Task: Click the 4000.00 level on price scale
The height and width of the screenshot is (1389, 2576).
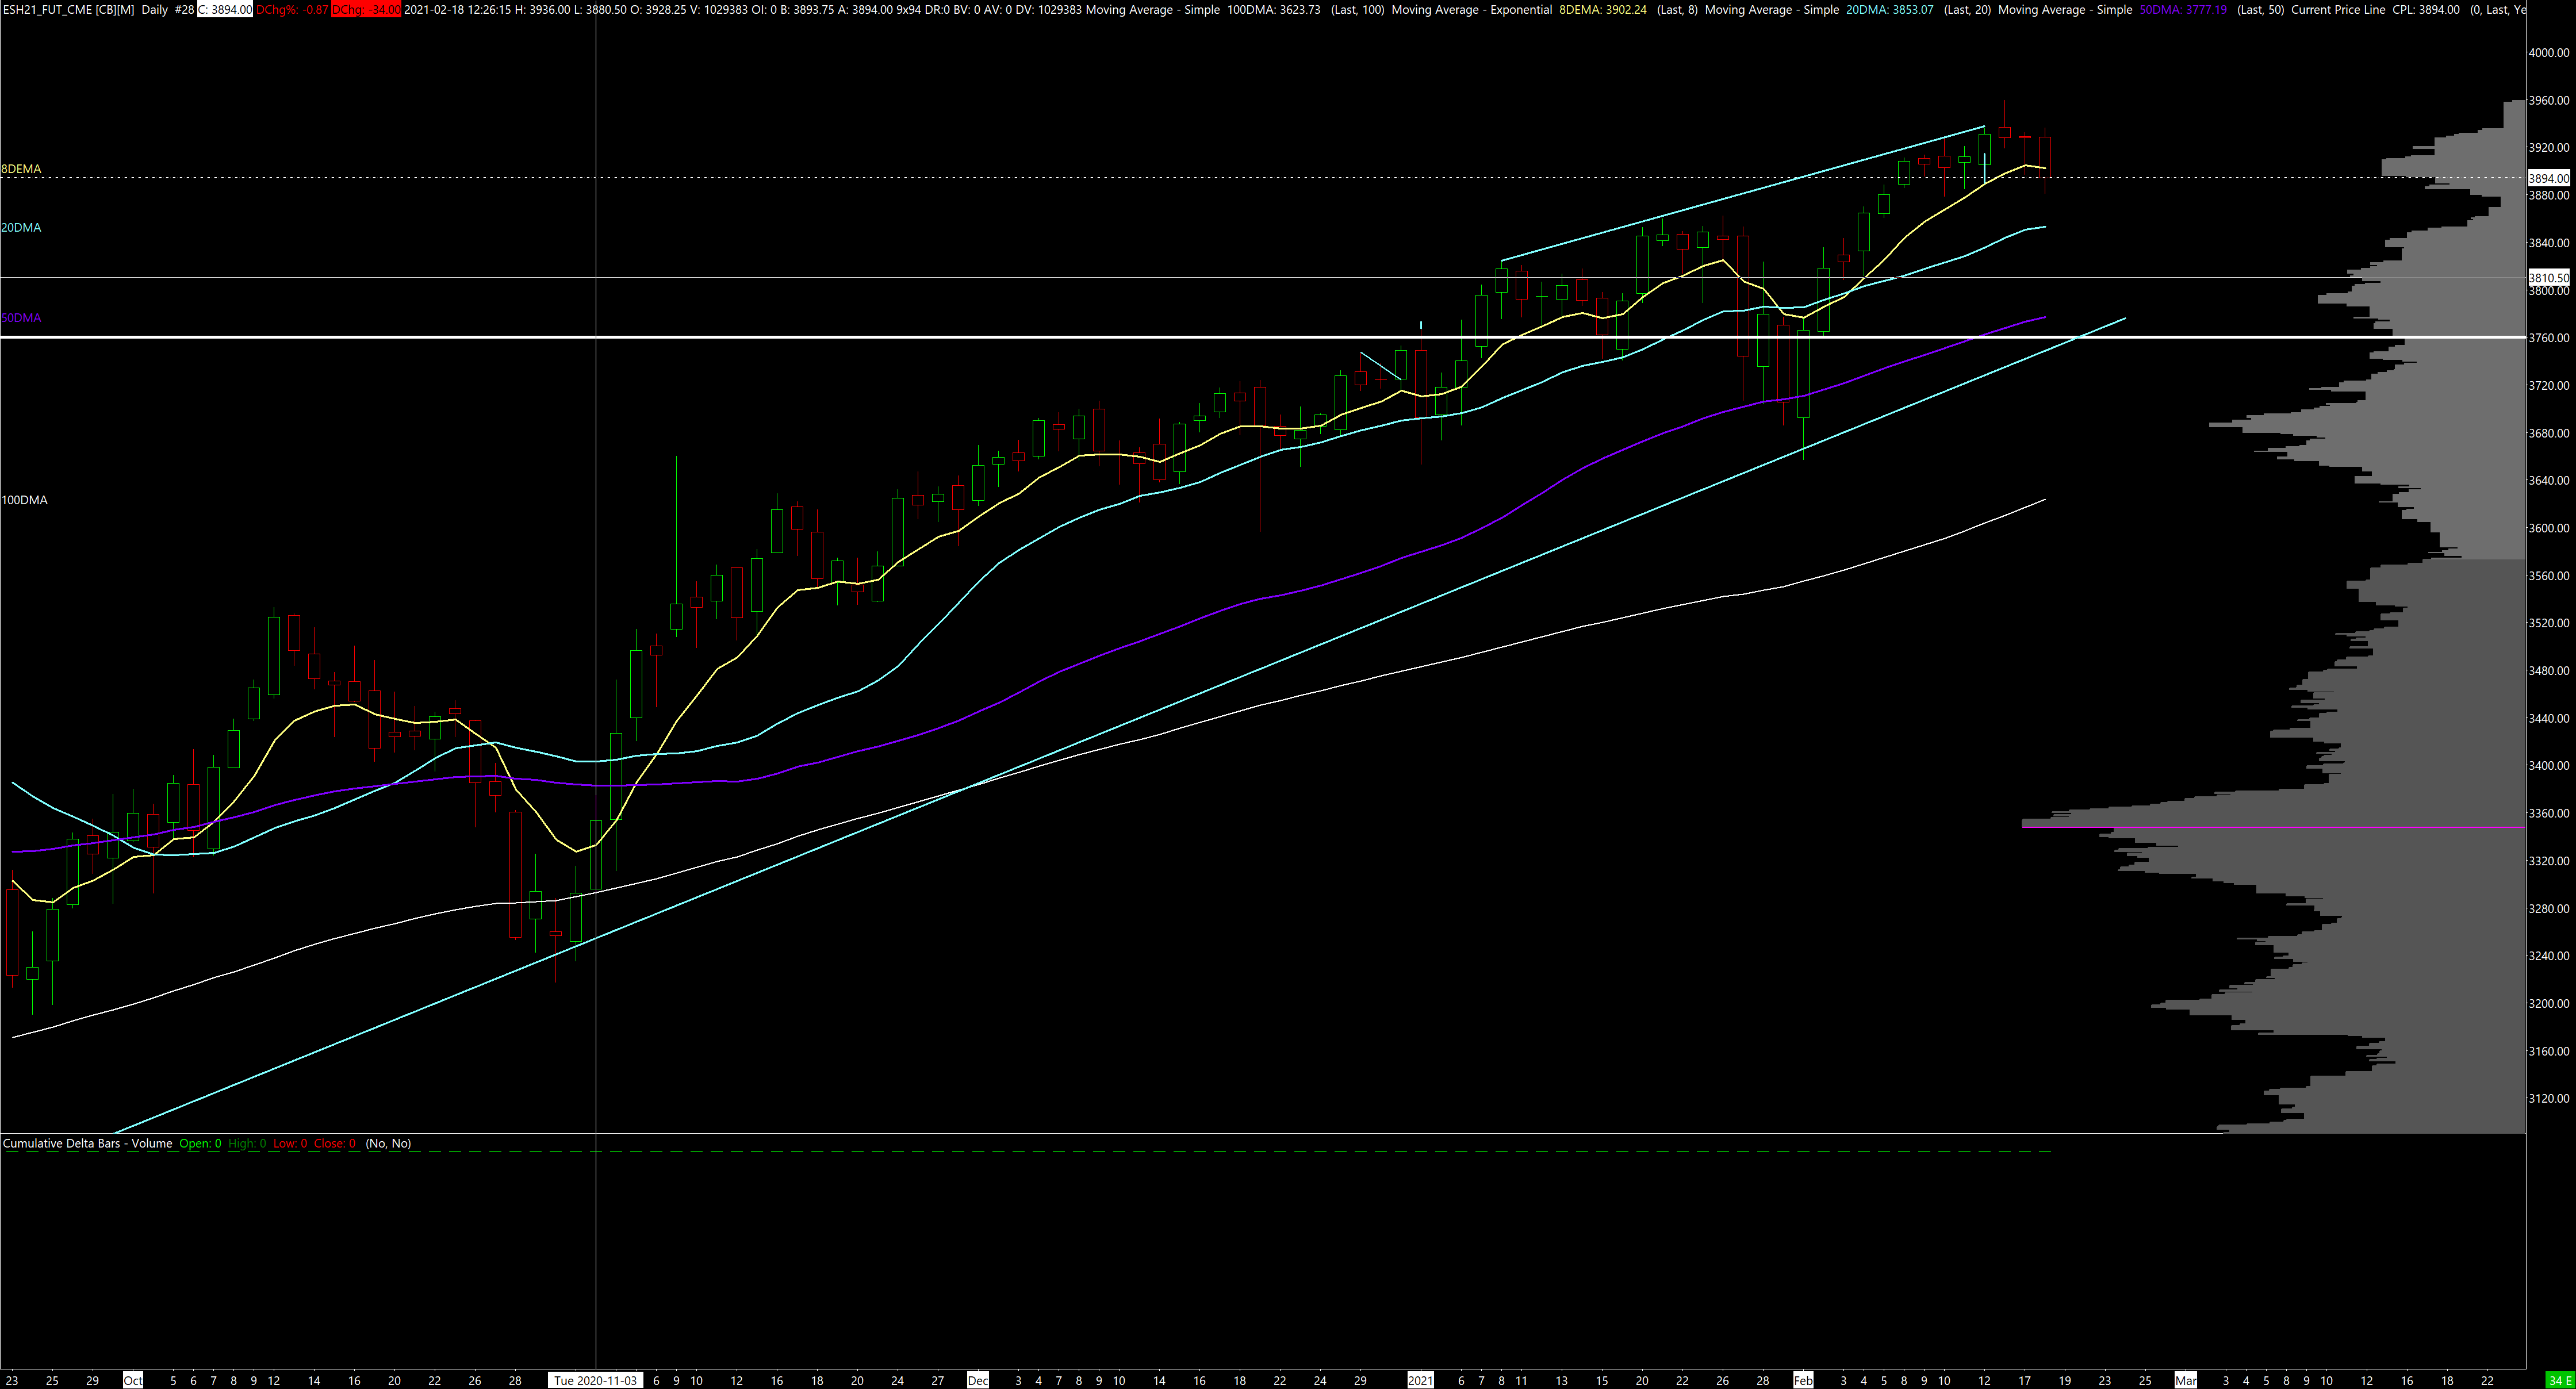Action: tap(2548, 52)
